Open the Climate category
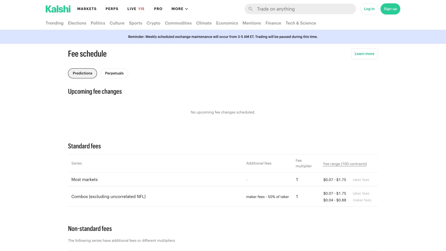This screenshot has width=446, height=251. pyautogui.click(x=204, y=23)
